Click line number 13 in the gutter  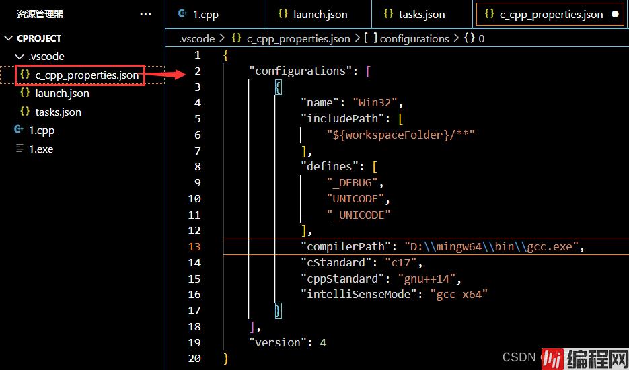tap(194, 246)
